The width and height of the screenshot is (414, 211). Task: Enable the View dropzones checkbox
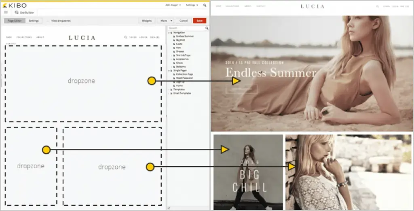(48, 21)
